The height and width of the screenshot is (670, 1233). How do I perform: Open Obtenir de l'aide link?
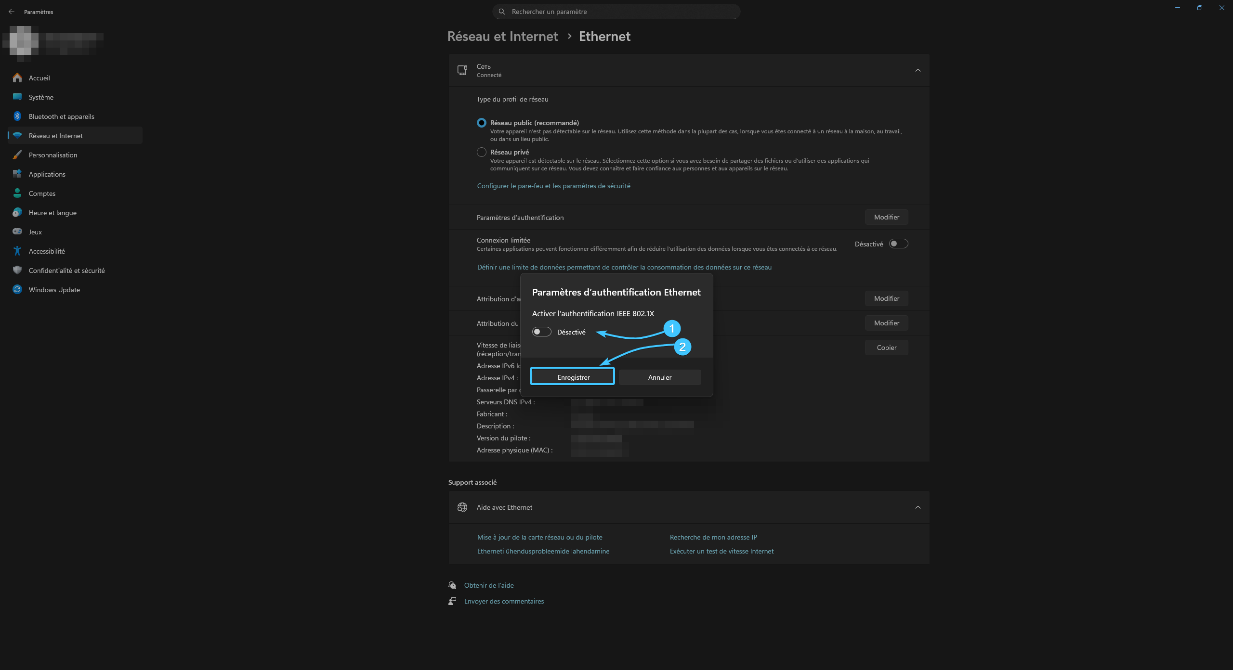[x=488, y=585]
